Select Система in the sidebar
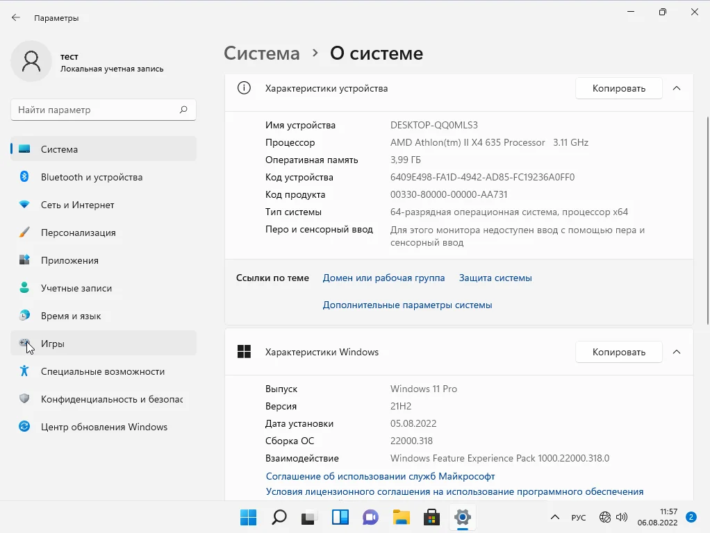 (104, 149)
